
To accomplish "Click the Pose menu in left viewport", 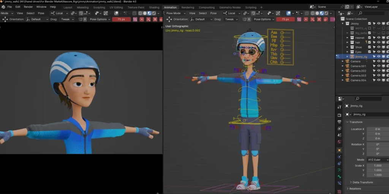I will [x=41, y=13].
